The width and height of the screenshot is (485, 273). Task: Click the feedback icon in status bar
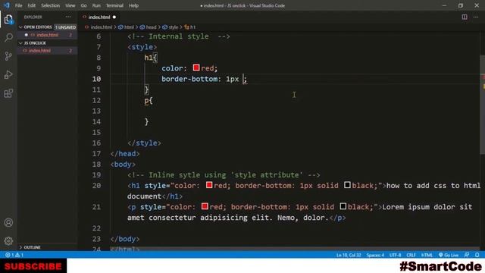tap(467, 255)
